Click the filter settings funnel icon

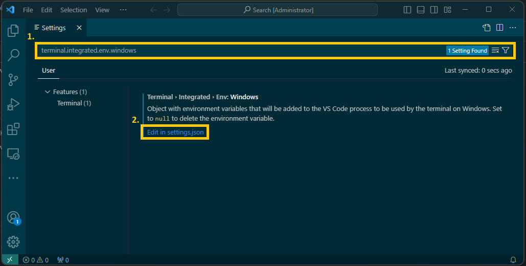(x=506, y=51)
